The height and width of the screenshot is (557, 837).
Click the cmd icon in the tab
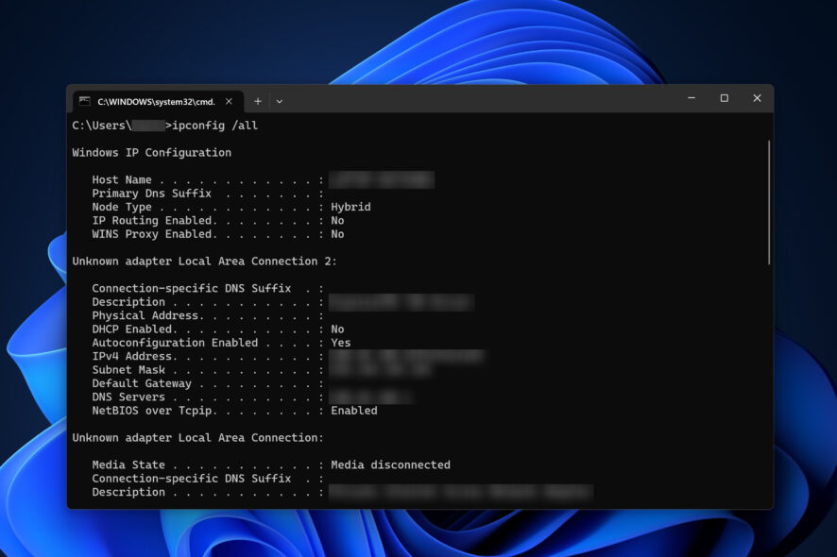(x=84, y=101)
